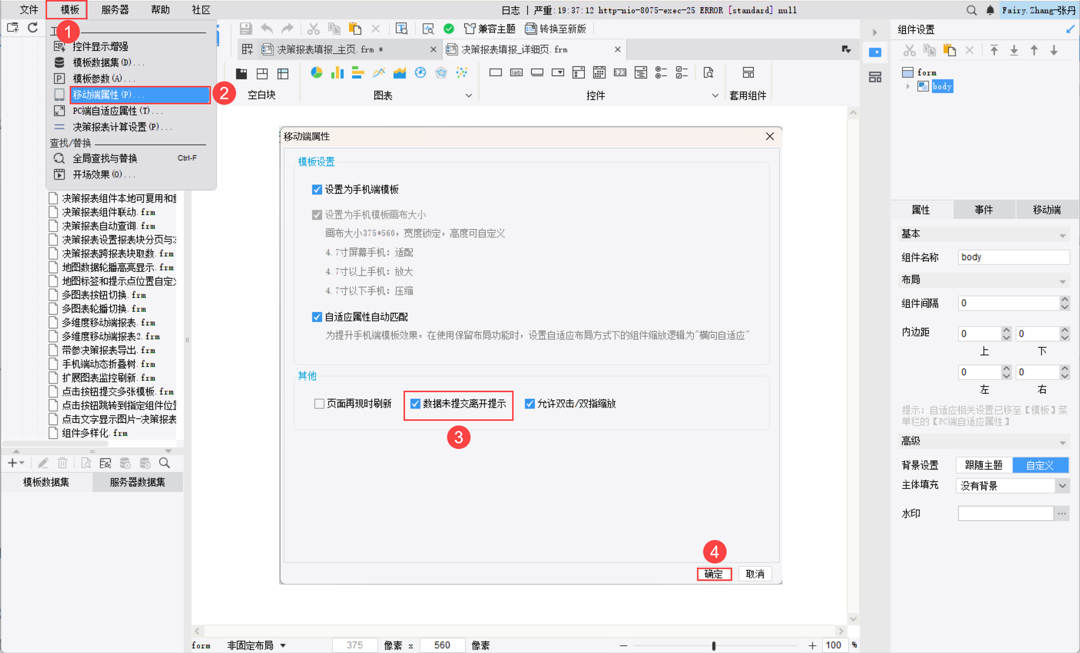Screen dimensions: 1080x653
Task: Click the notification bell icon
Action: (990, 10)
